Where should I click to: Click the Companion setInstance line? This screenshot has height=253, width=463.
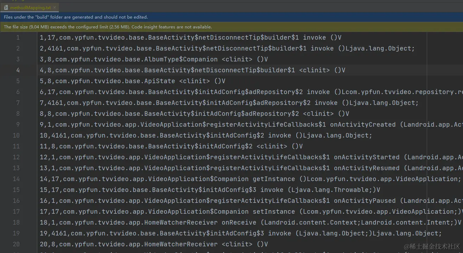251,212
